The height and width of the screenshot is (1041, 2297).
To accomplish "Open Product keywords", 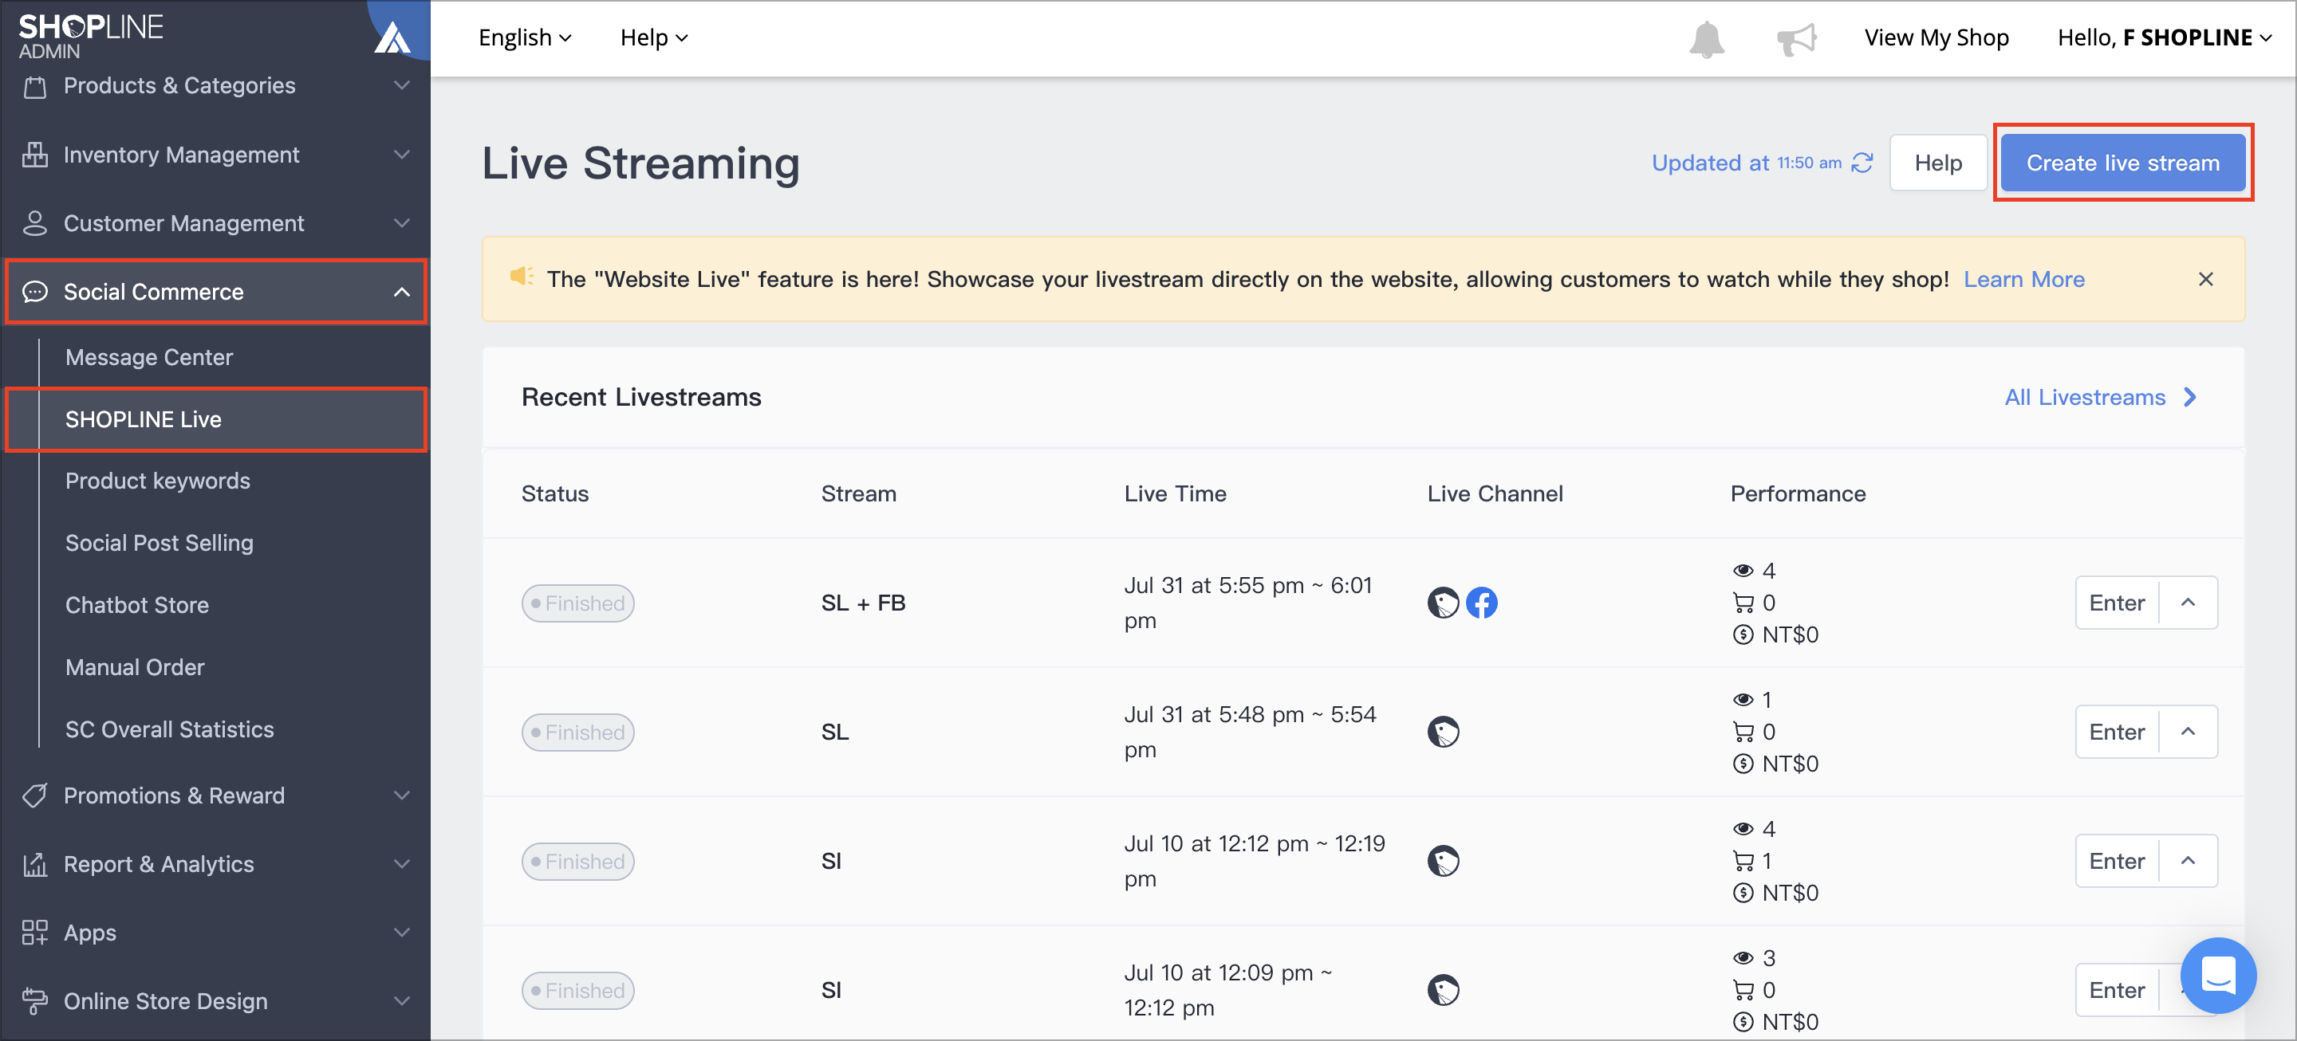I will [158, 481].
